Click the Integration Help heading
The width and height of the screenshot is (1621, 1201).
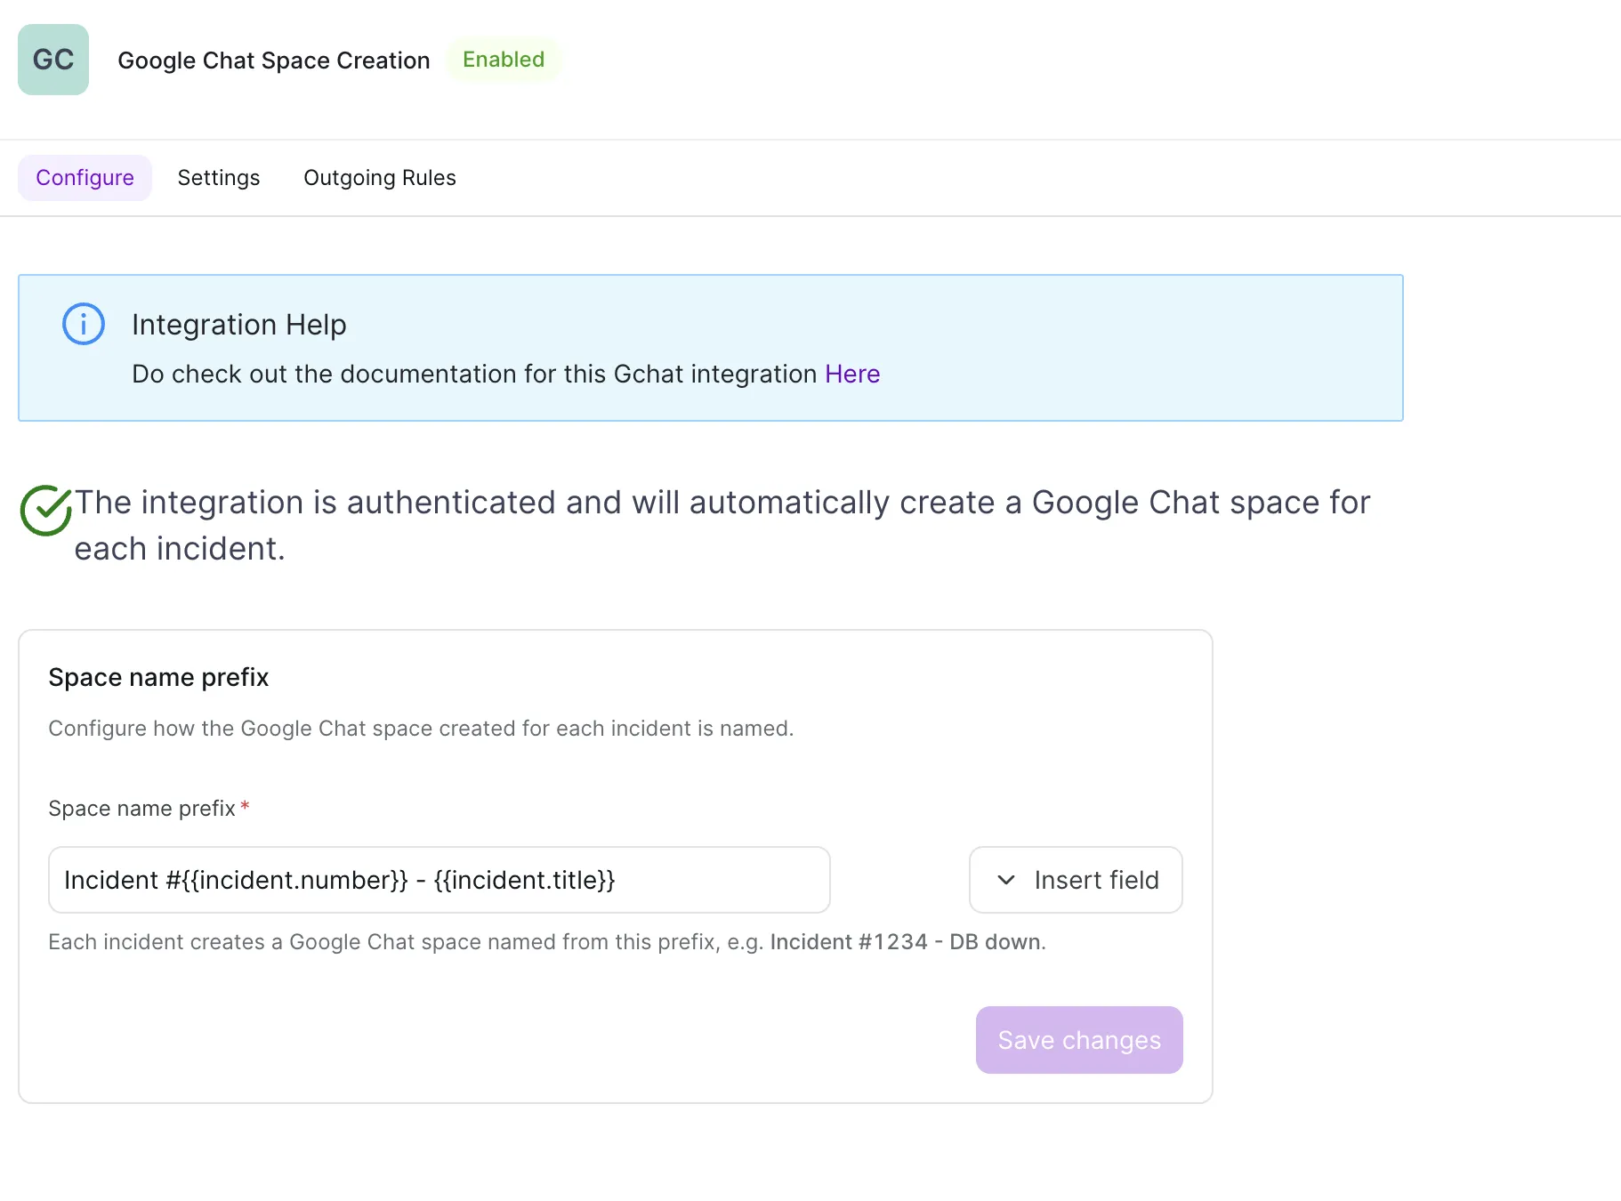click(x=239, y=325)
